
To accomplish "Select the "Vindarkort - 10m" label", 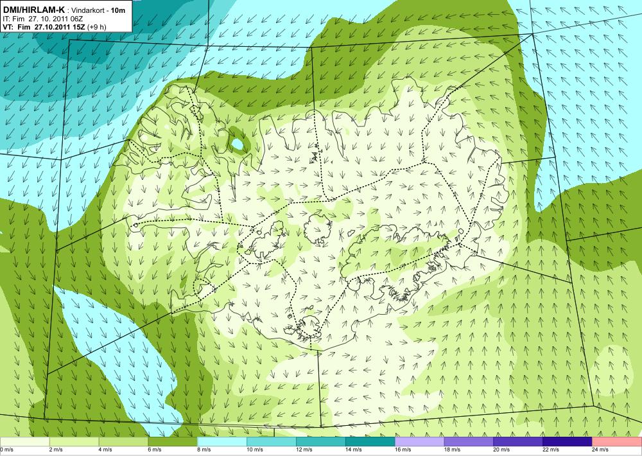I will 99,10.
